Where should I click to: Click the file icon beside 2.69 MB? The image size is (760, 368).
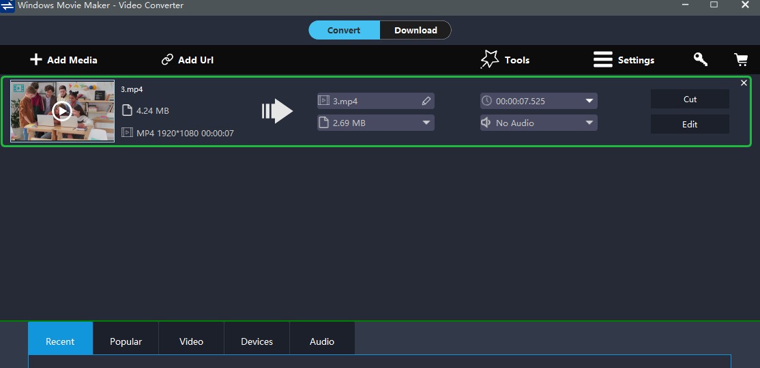[323, 123]
